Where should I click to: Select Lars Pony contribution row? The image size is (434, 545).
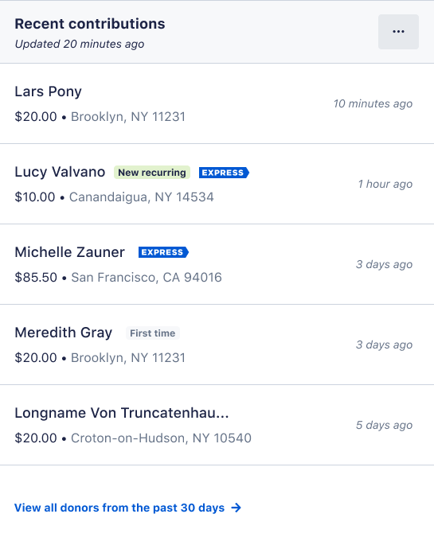(217, 103)
